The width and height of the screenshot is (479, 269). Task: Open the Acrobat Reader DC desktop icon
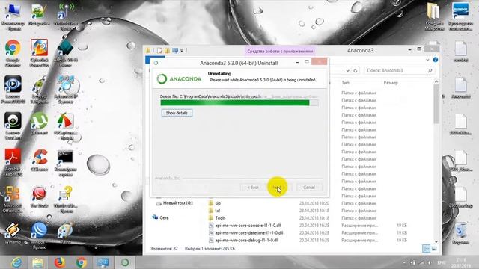(13, 162)
